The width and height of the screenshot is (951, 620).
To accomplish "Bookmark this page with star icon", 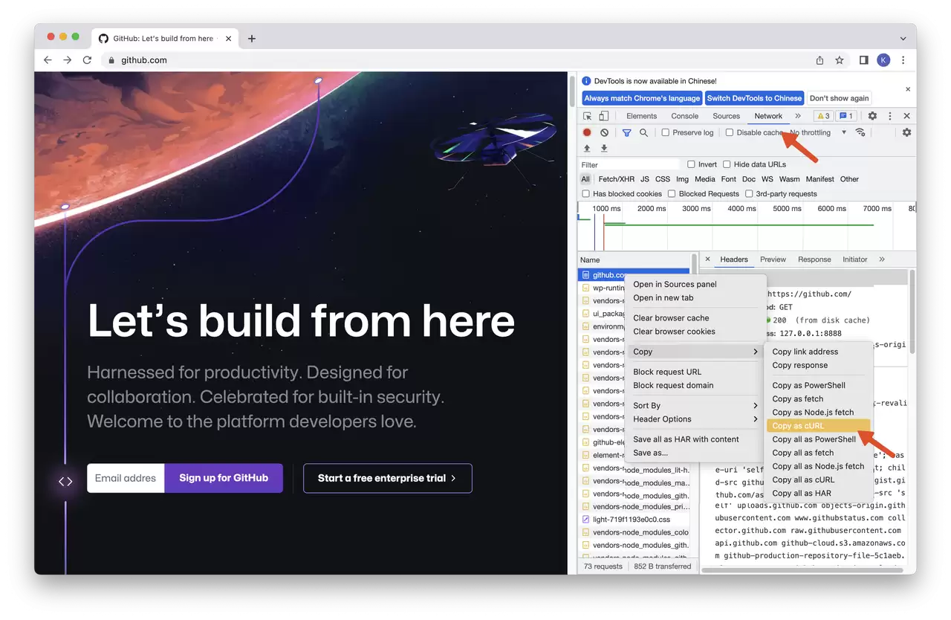I will point(840,60).
